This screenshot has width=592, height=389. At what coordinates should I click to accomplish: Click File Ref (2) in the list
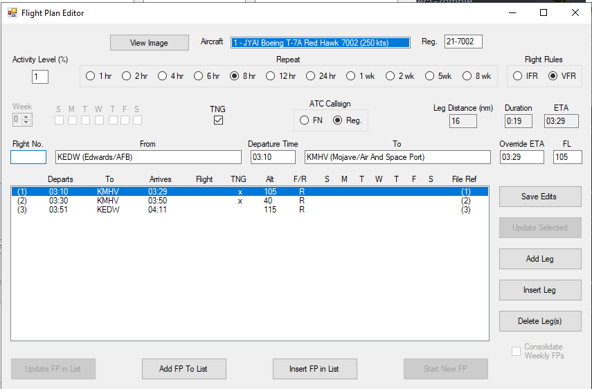tap(466, 201)
